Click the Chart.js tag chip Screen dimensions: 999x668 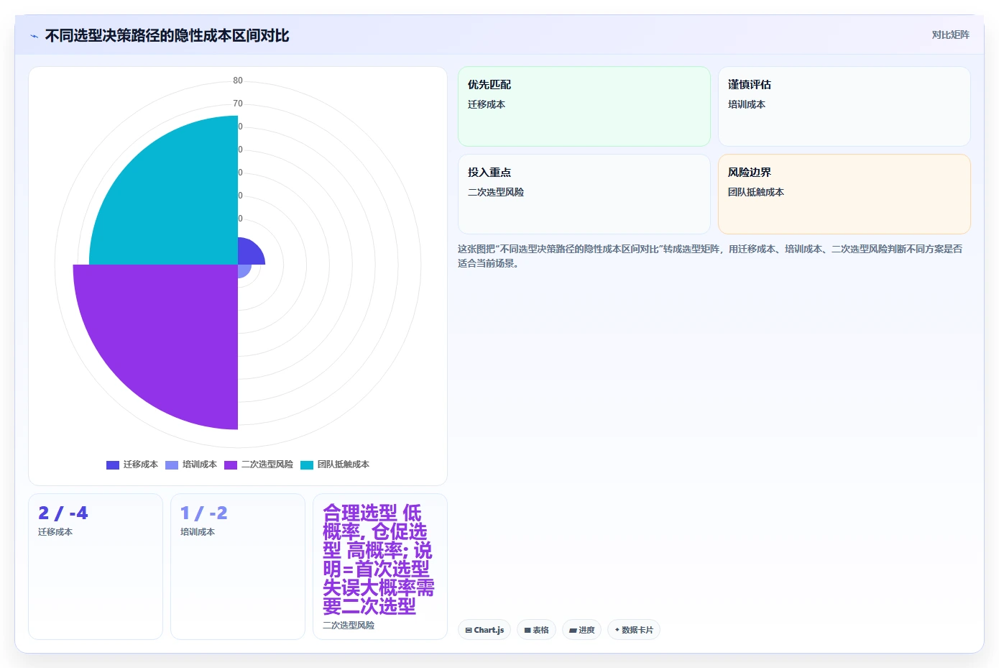(484, 630)
